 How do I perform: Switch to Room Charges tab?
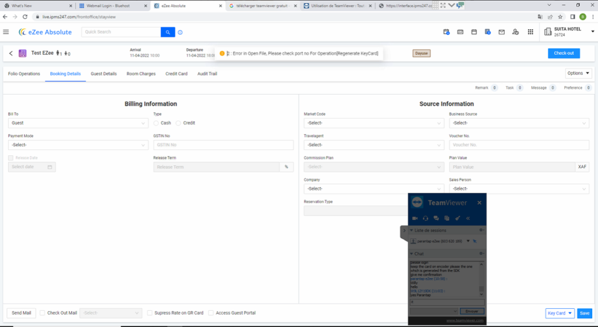point(141,74)
